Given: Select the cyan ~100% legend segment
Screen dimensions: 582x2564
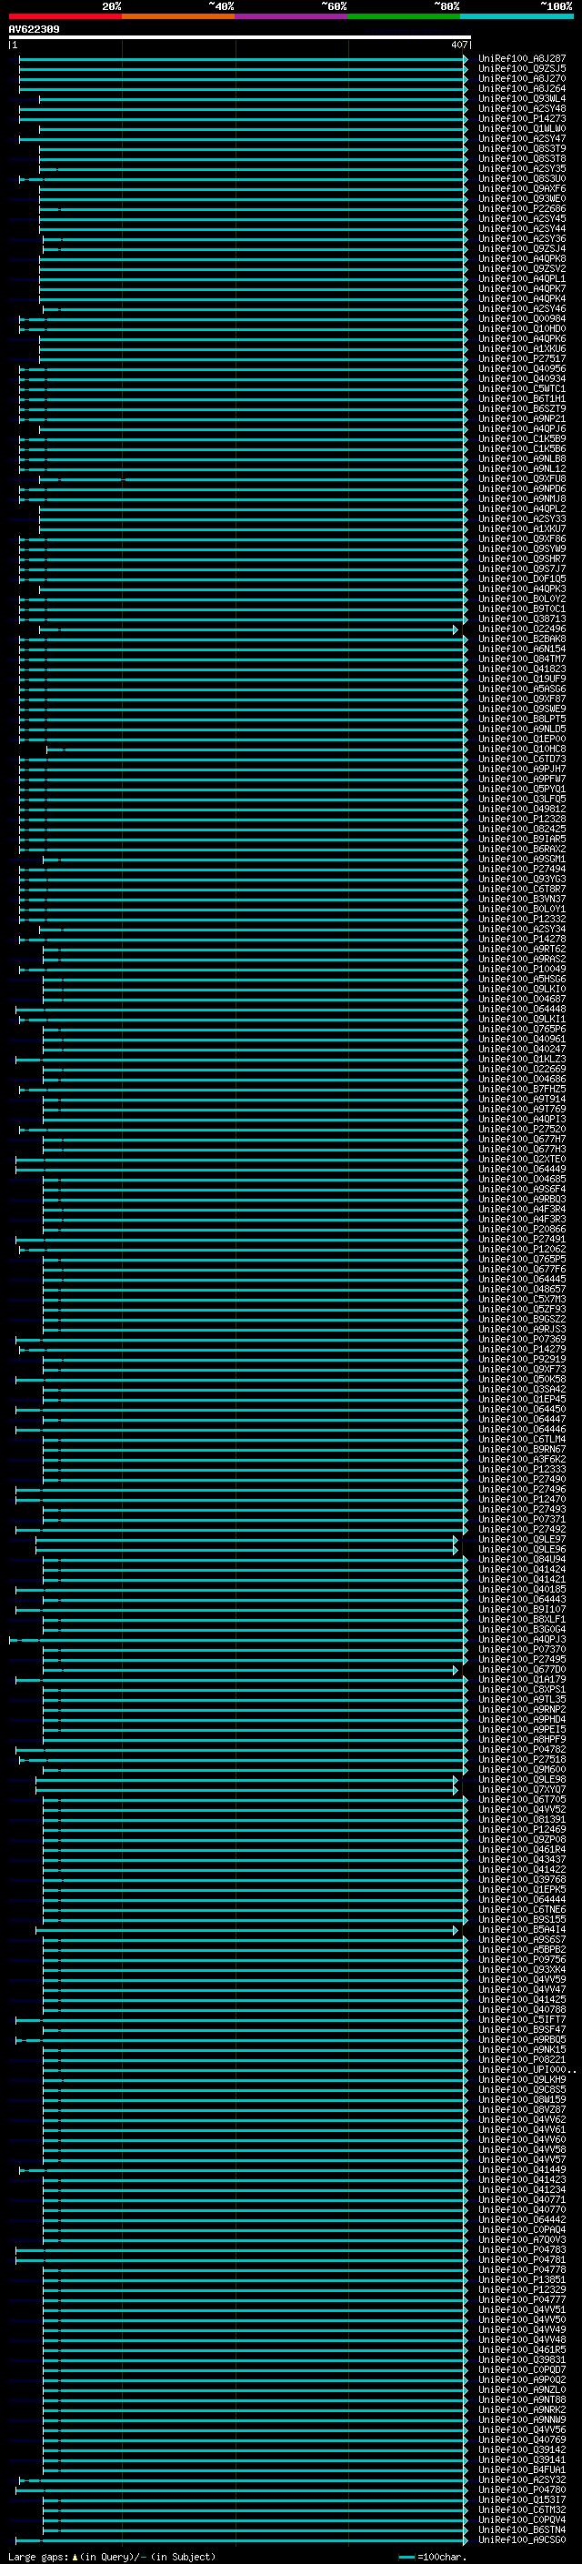Looking at the screenshot, I should point(517,16).
